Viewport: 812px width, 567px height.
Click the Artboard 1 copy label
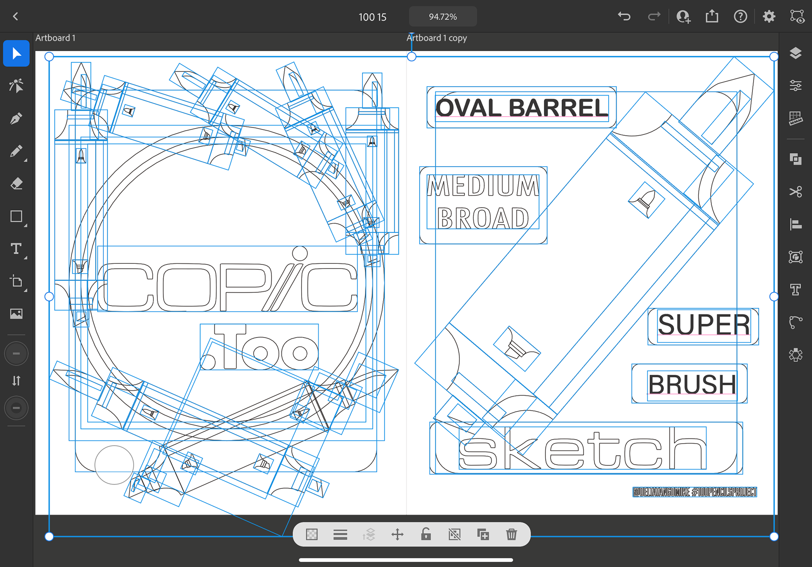(437, 38)
